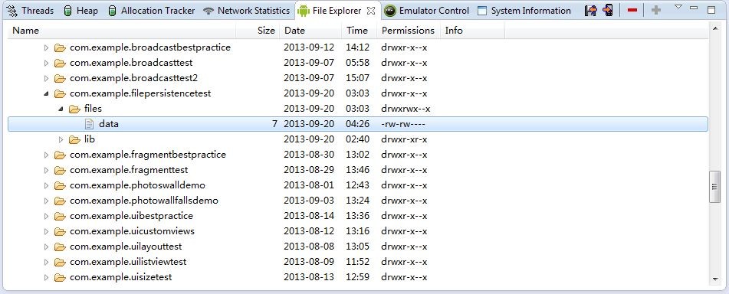Pull a file from the device icon
Viewport: 729px width, 294px height.
click(590, 10)
